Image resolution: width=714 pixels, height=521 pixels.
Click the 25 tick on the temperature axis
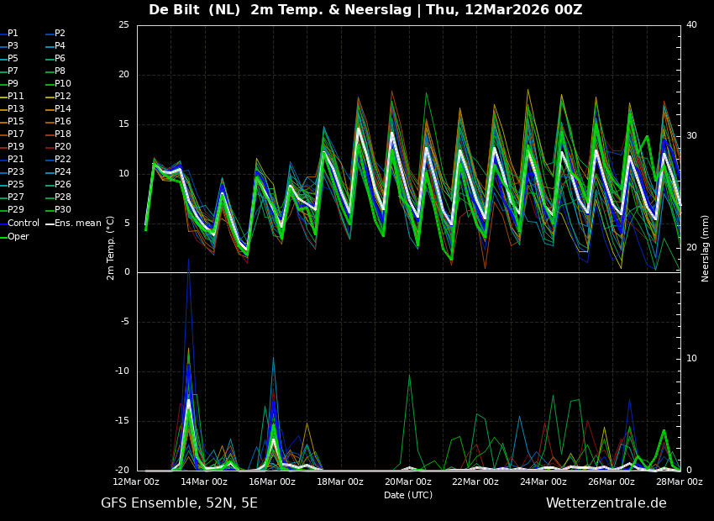click(123, 25)
